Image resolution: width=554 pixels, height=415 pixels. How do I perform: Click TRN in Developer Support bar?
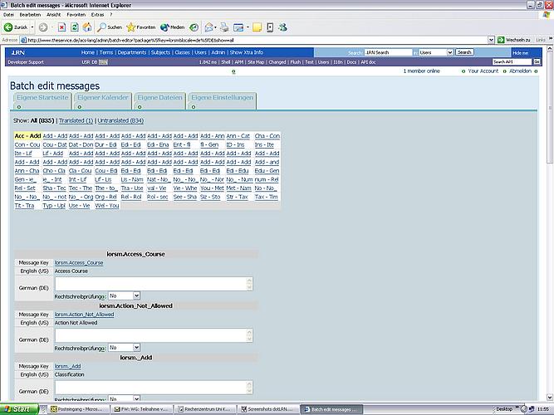coord(103,62)
